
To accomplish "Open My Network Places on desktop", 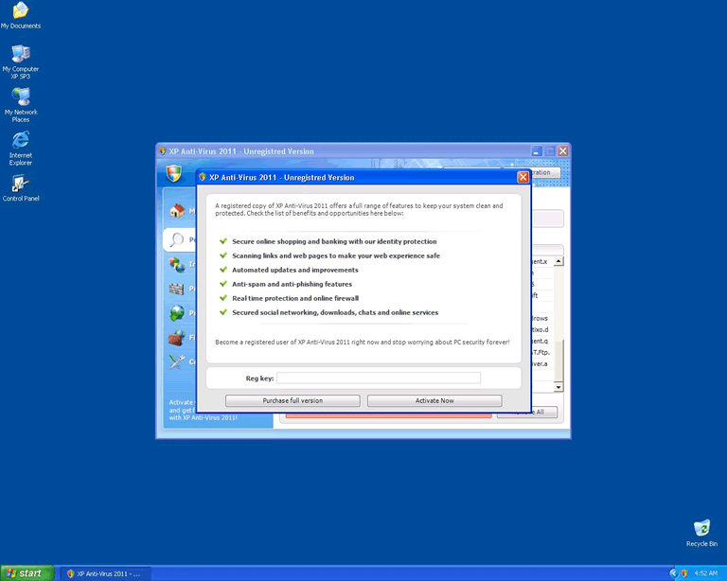I will click(x=20, y=97).
